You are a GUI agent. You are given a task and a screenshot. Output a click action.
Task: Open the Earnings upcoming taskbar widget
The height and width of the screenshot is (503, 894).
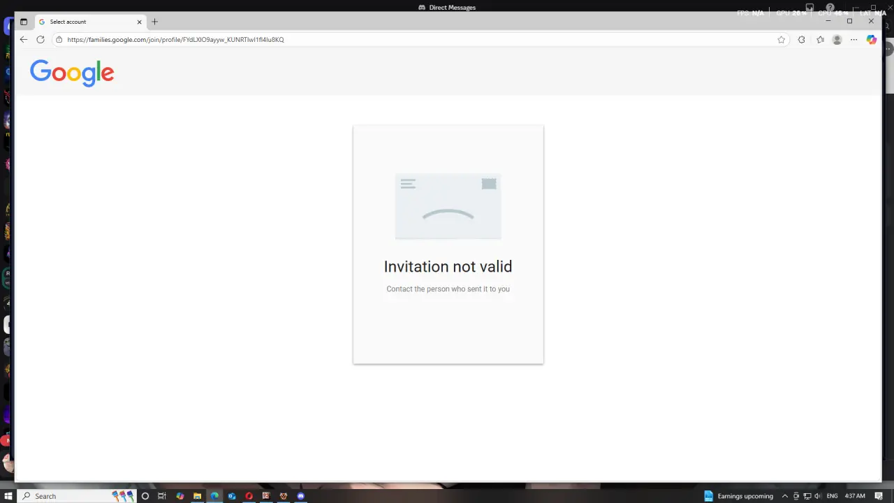[739, 496]
